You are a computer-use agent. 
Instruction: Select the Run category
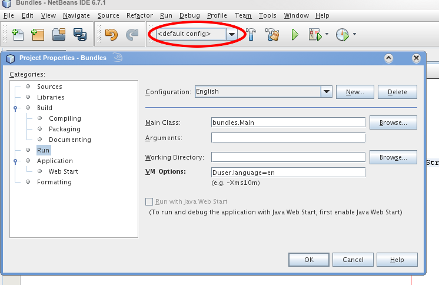point(44,150)
